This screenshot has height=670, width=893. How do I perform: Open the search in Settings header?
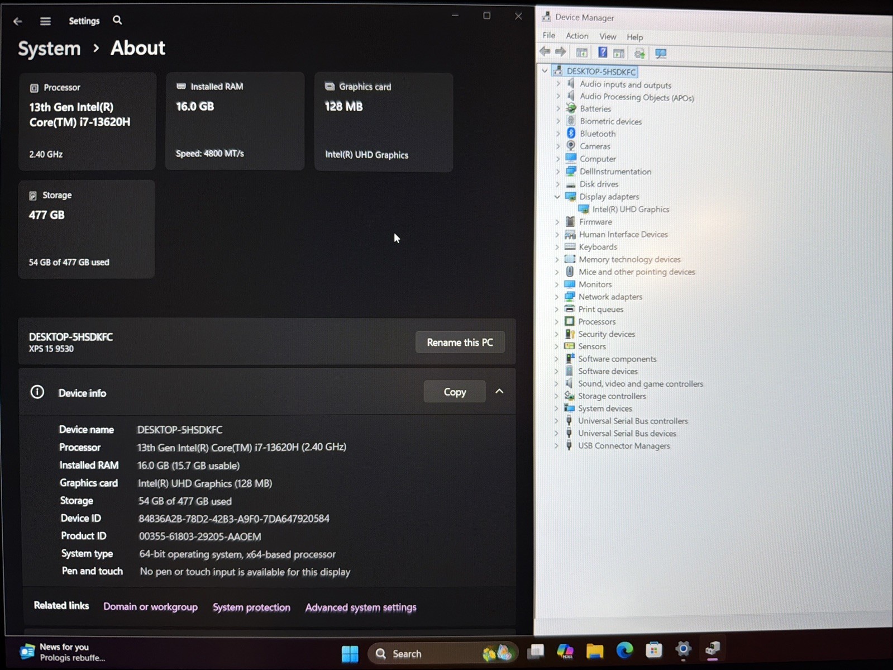pos(117,20)
